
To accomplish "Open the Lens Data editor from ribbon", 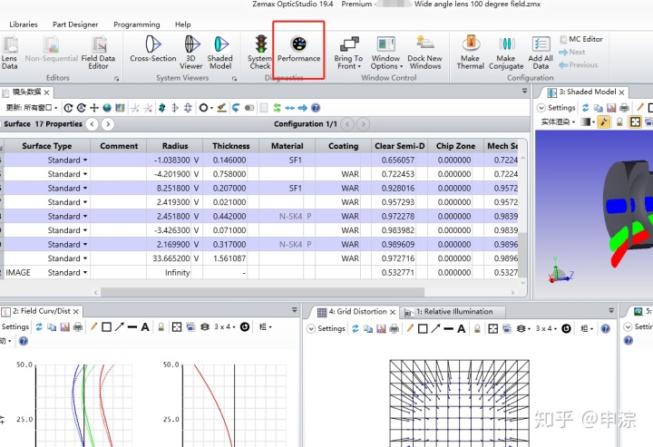I will pyautogui.click(x=9, y=52).
